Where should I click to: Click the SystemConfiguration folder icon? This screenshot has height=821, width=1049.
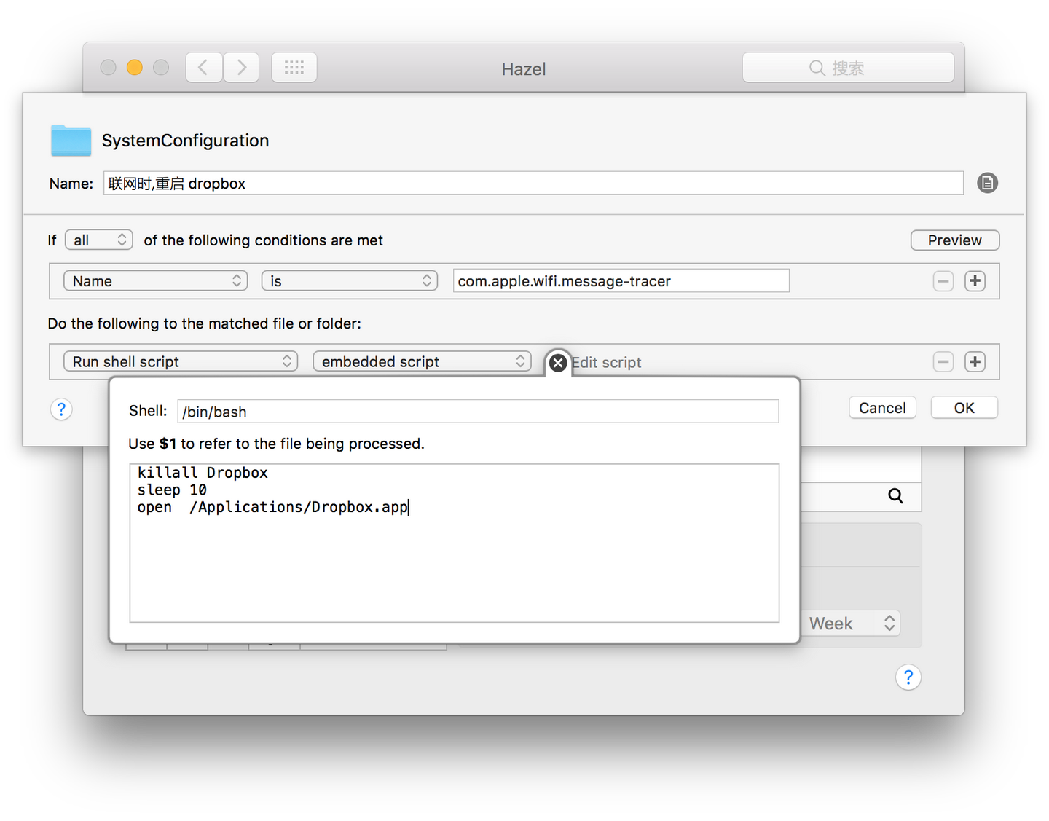[x=71, y=141]
